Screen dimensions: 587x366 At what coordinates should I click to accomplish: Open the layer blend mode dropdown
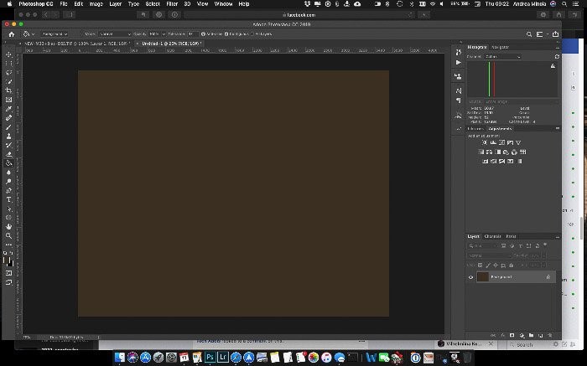coord(489,255)
